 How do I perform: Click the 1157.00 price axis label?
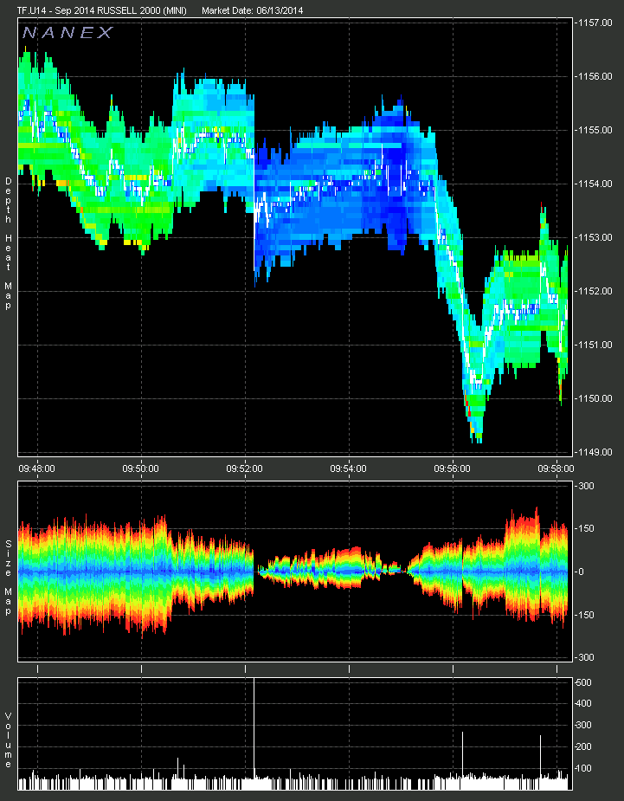point(595,23)
